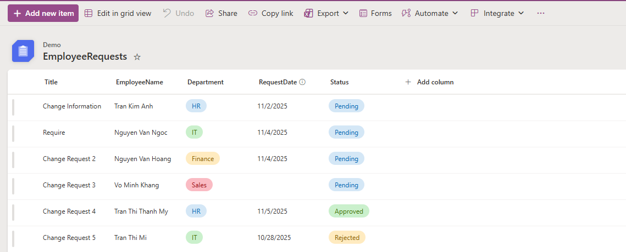Click Add column header
The height and width of the screenshot is (252, 626).
[x=429, y=82]
